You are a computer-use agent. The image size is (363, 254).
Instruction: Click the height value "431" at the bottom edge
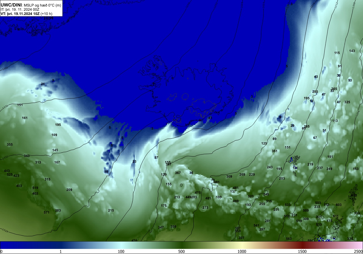click(134, 240)
